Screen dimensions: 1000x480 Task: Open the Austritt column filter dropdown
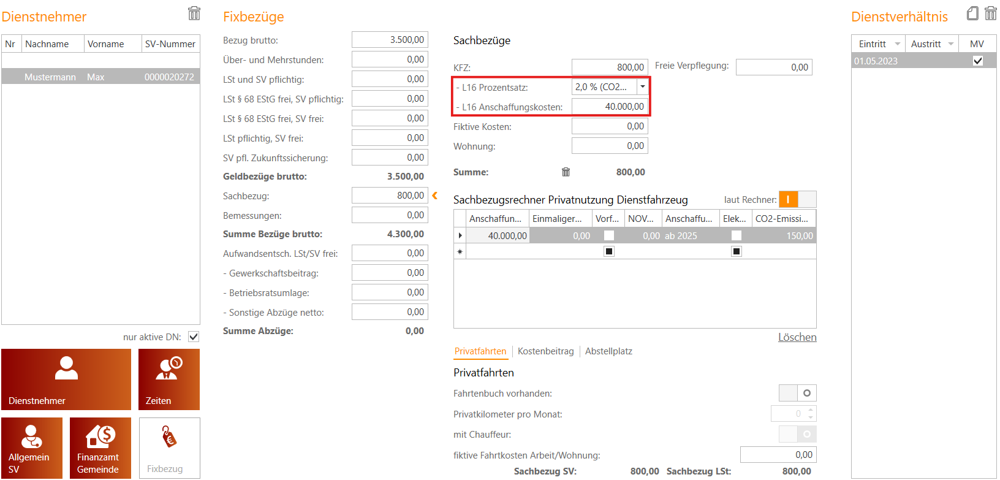[x=951, y=44]
